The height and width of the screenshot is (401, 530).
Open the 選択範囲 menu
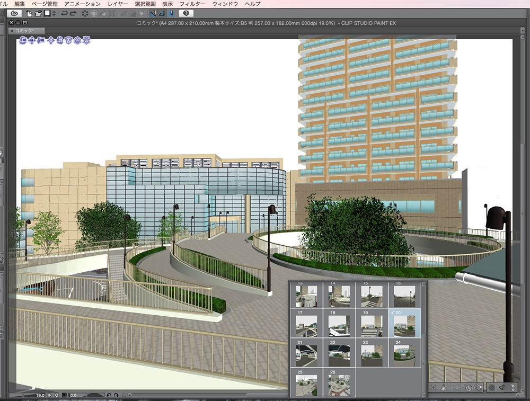145,4
